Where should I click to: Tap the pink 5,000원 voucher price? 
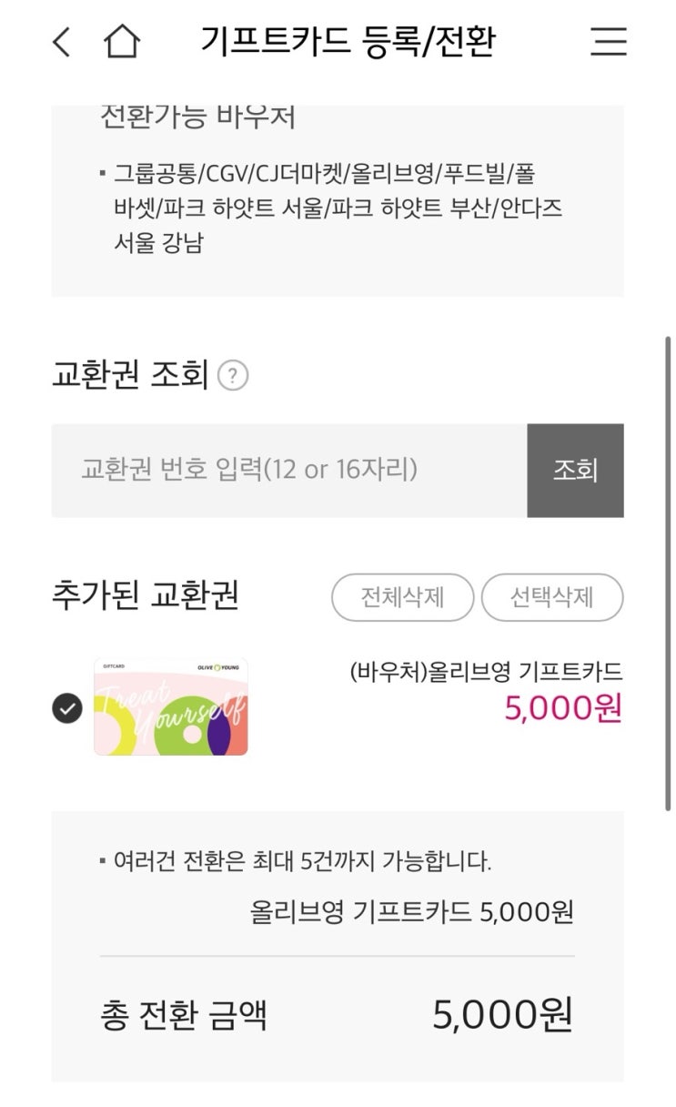pos(564,708)
